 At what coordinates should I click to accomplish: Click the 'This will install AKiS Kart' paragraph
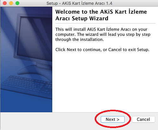103,34
